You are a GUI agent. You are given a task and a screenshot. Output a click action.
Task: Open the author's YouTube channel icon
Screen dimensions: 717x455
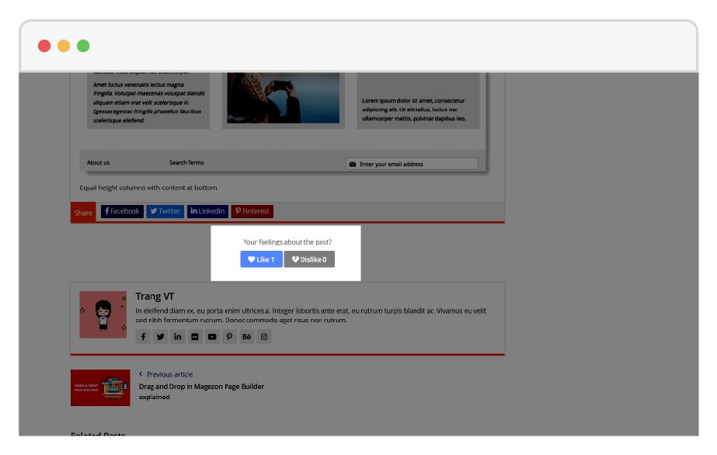(x=212, y=337)
